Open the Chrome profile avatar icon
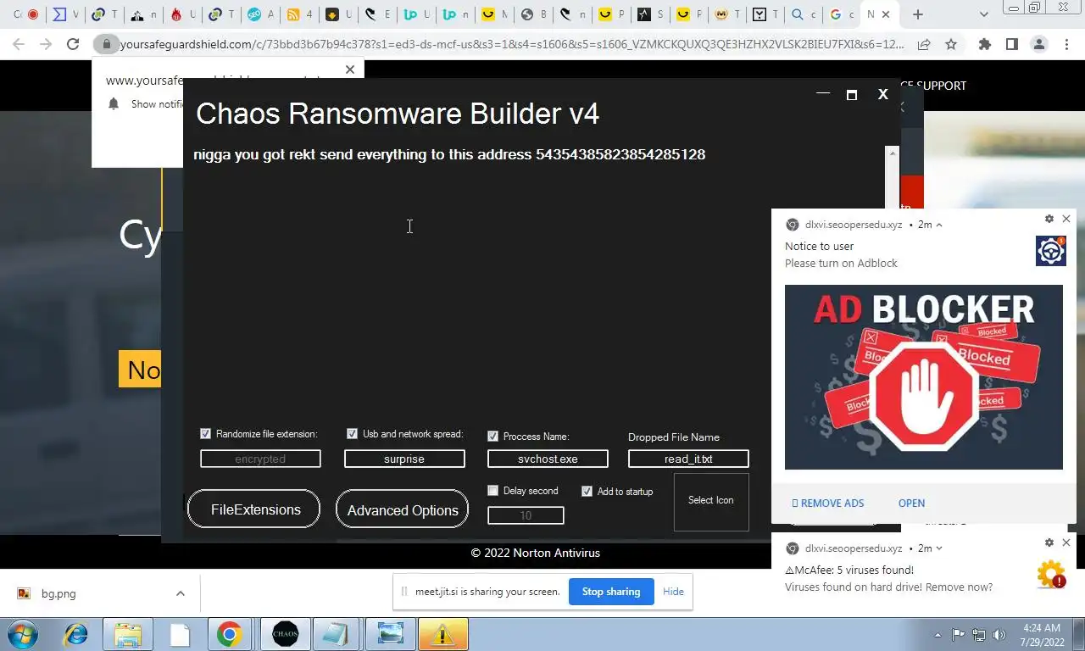Viewport: 1085px width, 651px height. pos(1038,44)
